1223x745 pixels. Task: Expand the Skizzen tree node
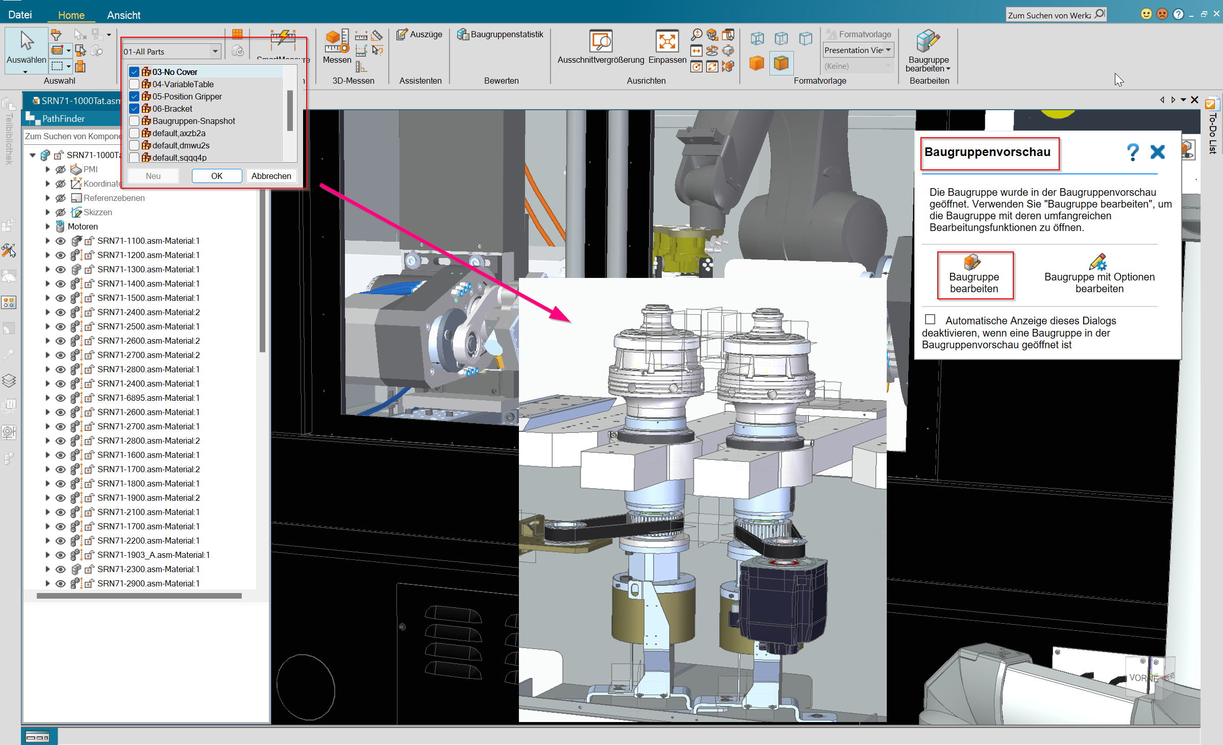tap(47, 212)
